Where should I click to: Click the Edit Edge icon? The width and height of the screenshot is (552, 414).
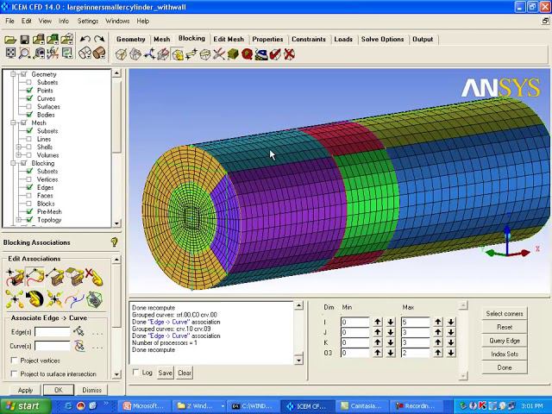(219, 54)
